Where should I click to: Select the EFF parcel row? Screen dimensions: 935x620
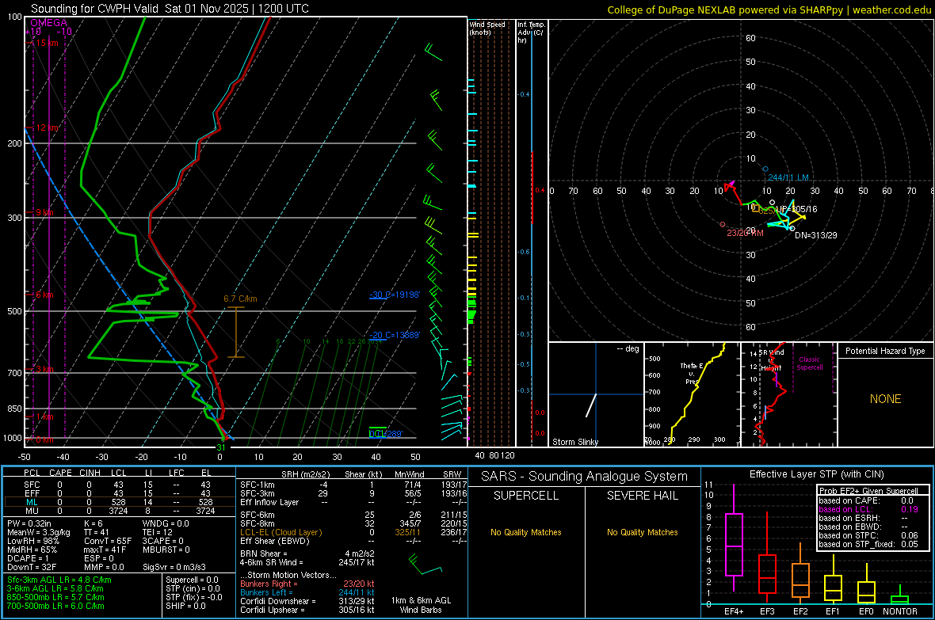click(x=118, y=493)
